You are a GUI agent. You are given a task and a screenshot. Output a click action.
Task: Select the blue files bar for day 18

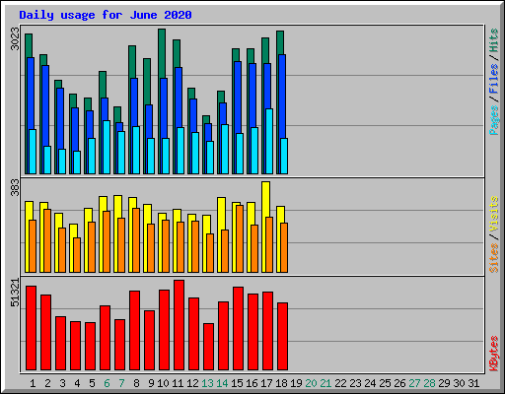tap(282, 97)
